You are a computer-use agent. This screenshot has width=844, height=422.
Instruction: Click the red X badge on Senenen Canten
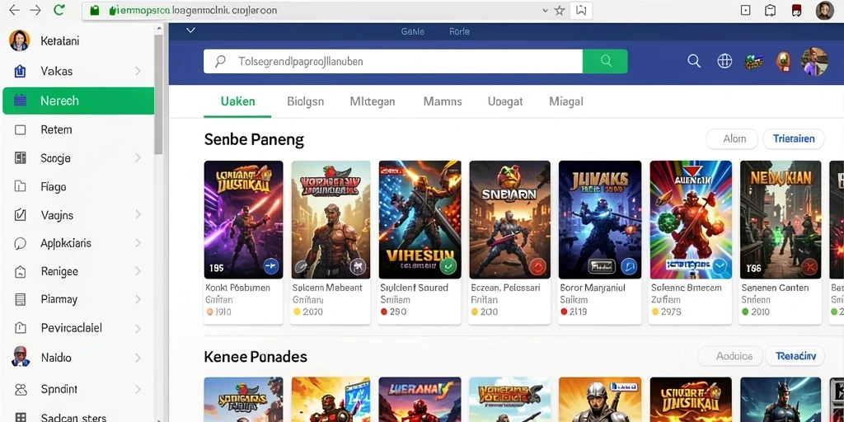(x=809, y=266)
